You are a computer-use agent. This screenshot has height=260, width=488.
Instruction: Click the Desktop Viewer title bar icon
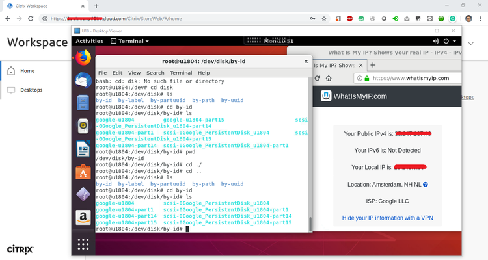(77, 31)
